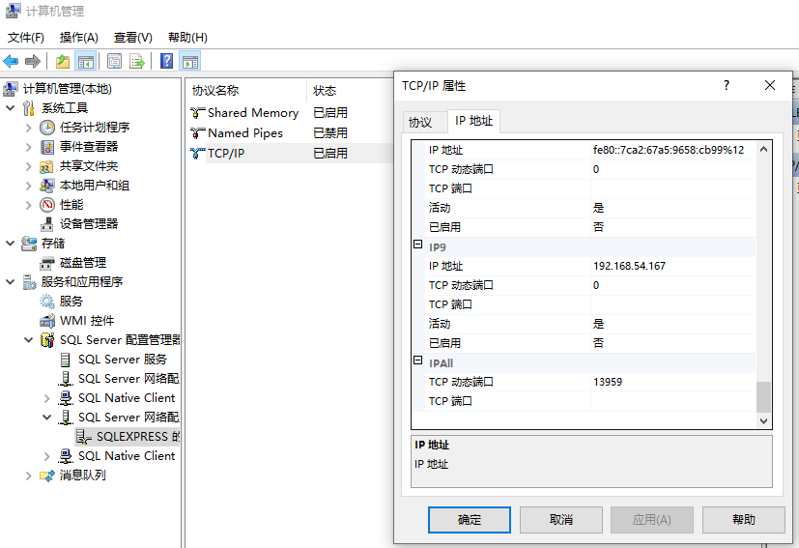Cancel the dialog with 取消

click(561, 519)
